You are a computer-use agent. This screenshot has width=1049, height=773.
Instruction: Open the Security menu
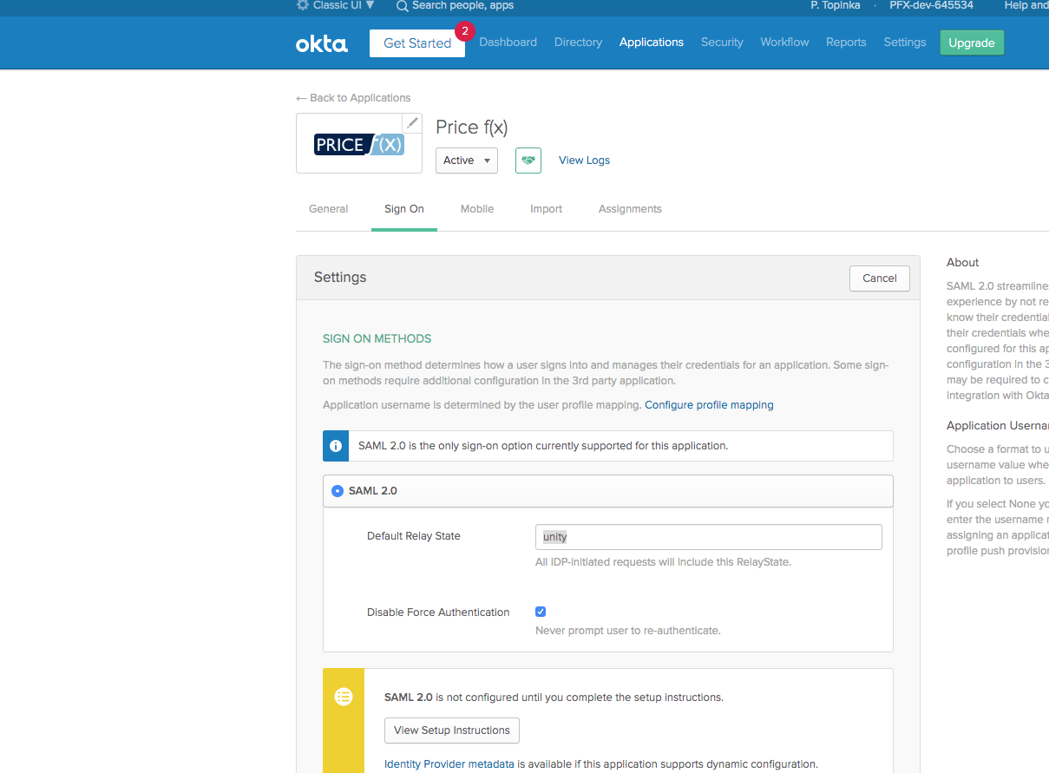click(722, 43)
